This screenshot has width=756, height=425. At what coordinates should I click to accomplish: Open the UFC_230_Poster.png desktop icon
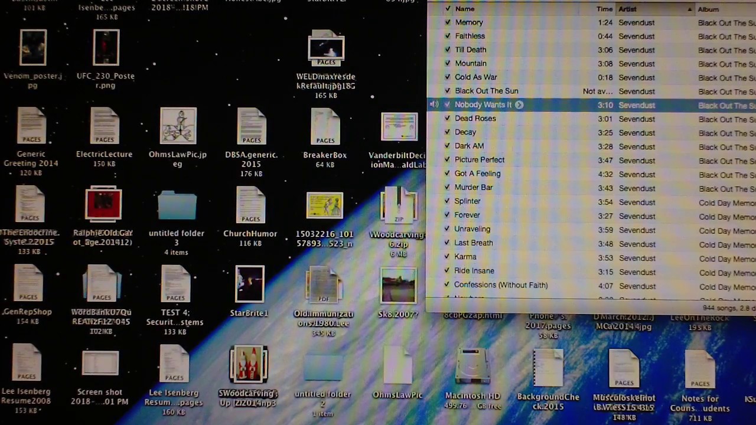pos(106,48)
